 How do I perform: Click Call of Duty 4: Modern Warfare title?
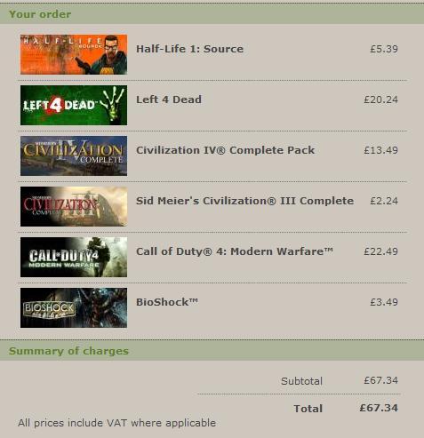[x=235, y=251]
